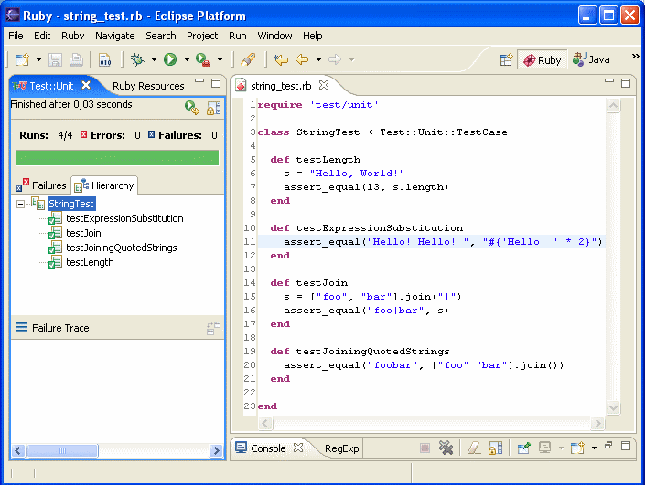Click the Open Perspective icon

pyautogui.click(x=506, y=60)
